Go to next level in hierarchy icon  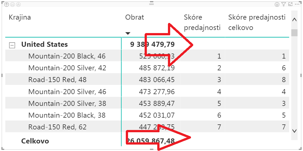coord(13,4)
